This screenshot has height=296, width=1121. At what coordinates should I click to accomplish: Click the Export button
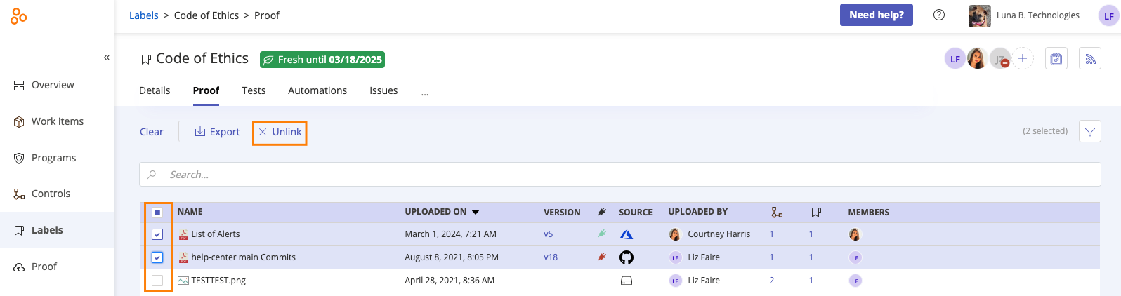[217, 132]
